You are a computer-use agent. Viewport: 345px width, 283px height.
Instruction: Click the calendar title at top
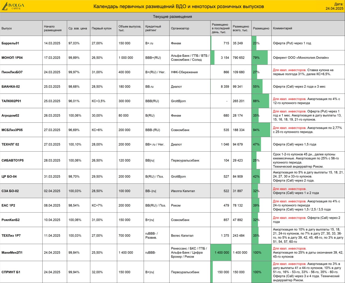[x=179, y=6]
